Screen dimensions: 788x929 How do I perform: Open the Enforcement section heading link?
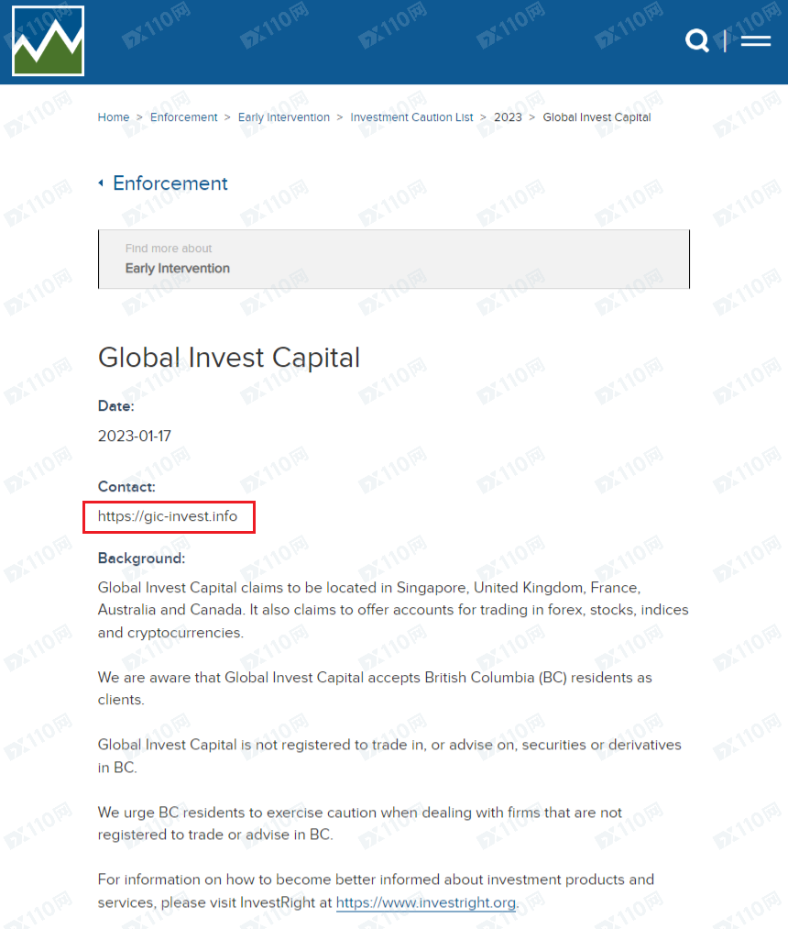pos(170,183)
